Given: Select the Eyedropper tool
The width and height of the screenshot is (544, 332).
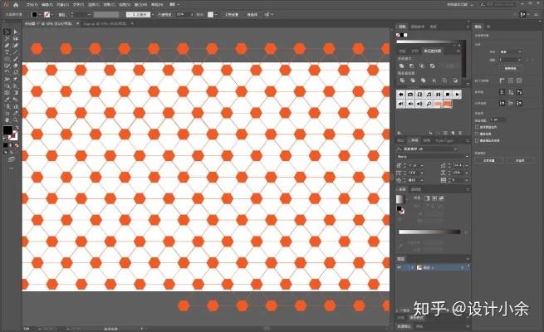Looking at the screenshot, I should tap(7, 100).
